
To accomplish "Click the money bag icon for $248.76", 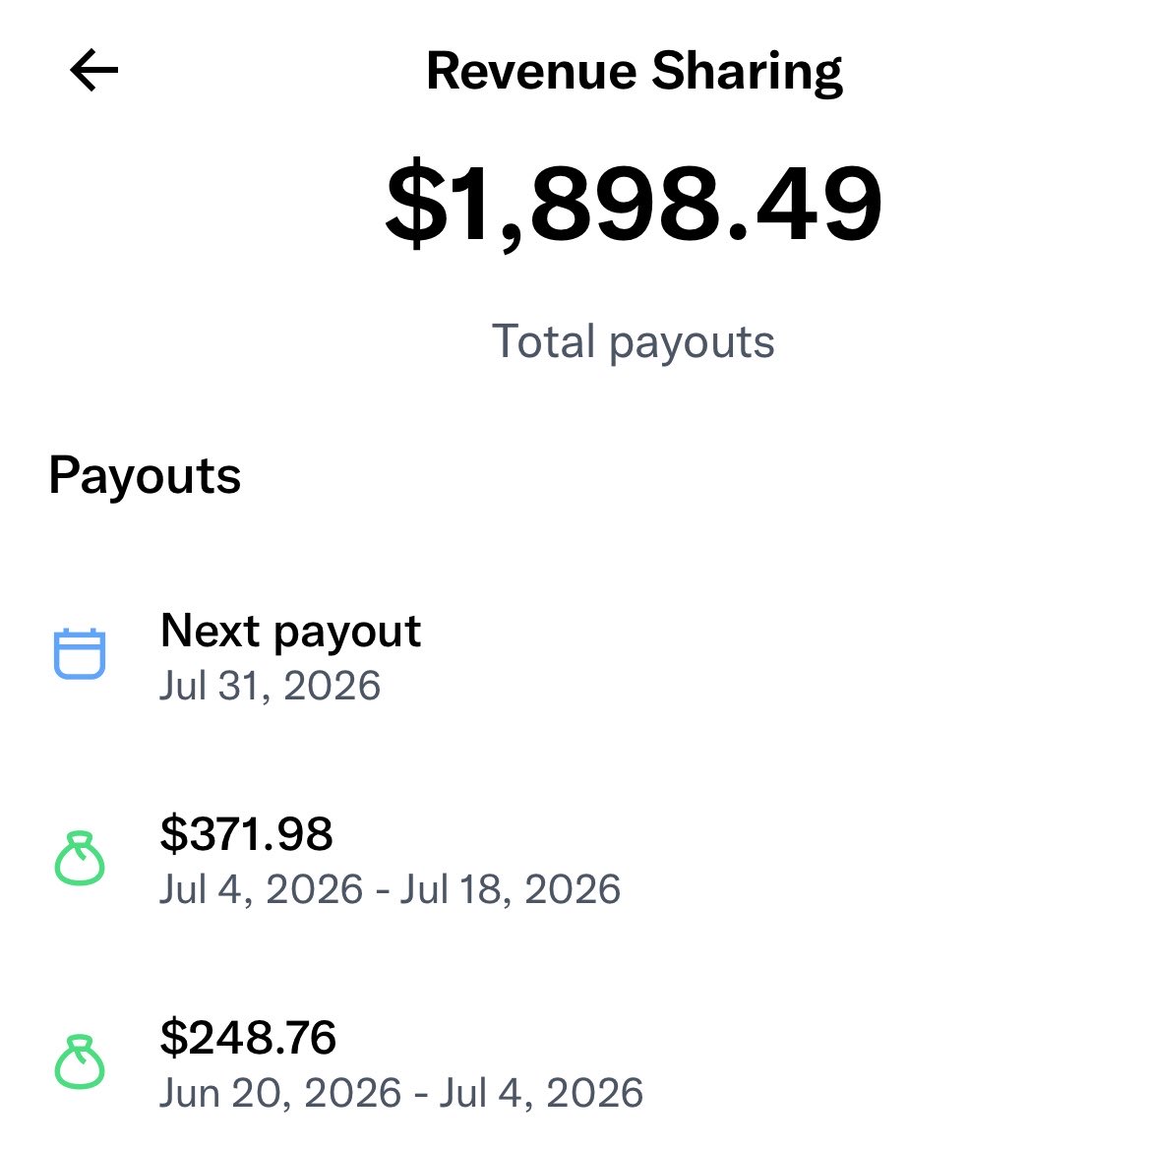I will [80, 1061].
